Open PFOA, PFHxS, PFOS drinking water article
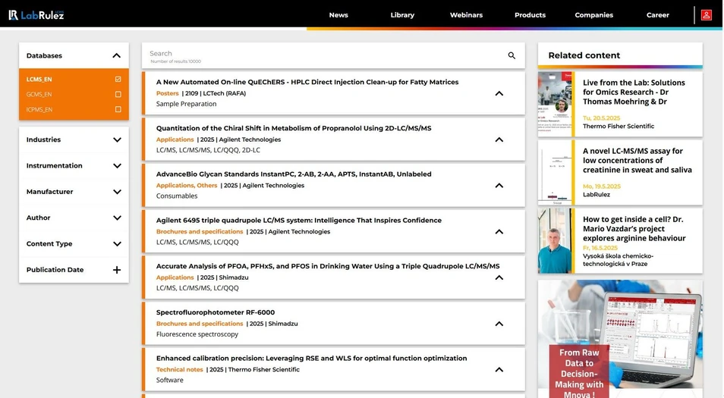 (x=328, y=266)
